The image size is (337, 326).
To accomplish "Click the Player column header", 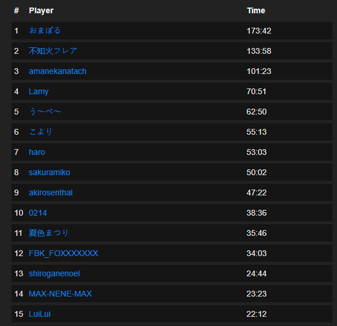I will point(41,10).
